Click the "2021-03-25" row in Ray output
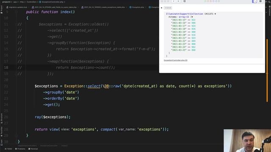This screenshot has height=152, width=271. click(x=183, y=50)
